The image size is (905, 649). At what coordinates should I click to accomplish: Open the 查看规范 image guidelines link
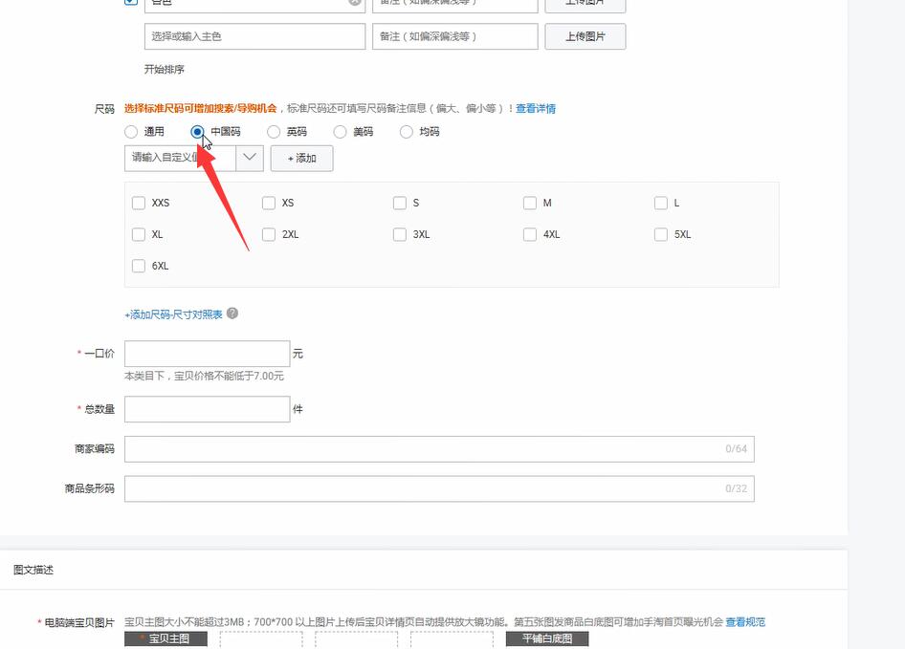click(x=745, y=622)
